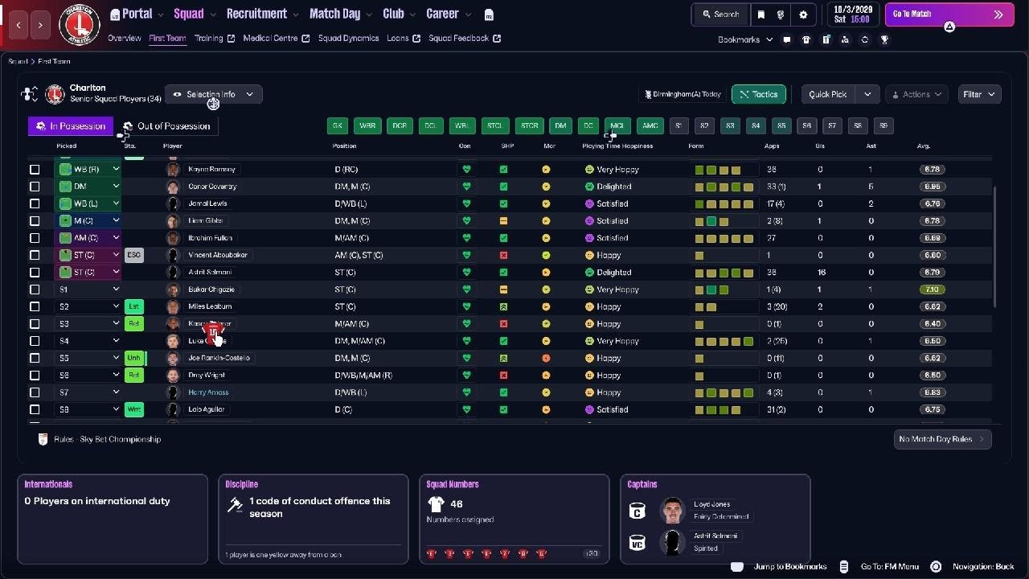Go forward with the right arrow button

click(40, 25)
